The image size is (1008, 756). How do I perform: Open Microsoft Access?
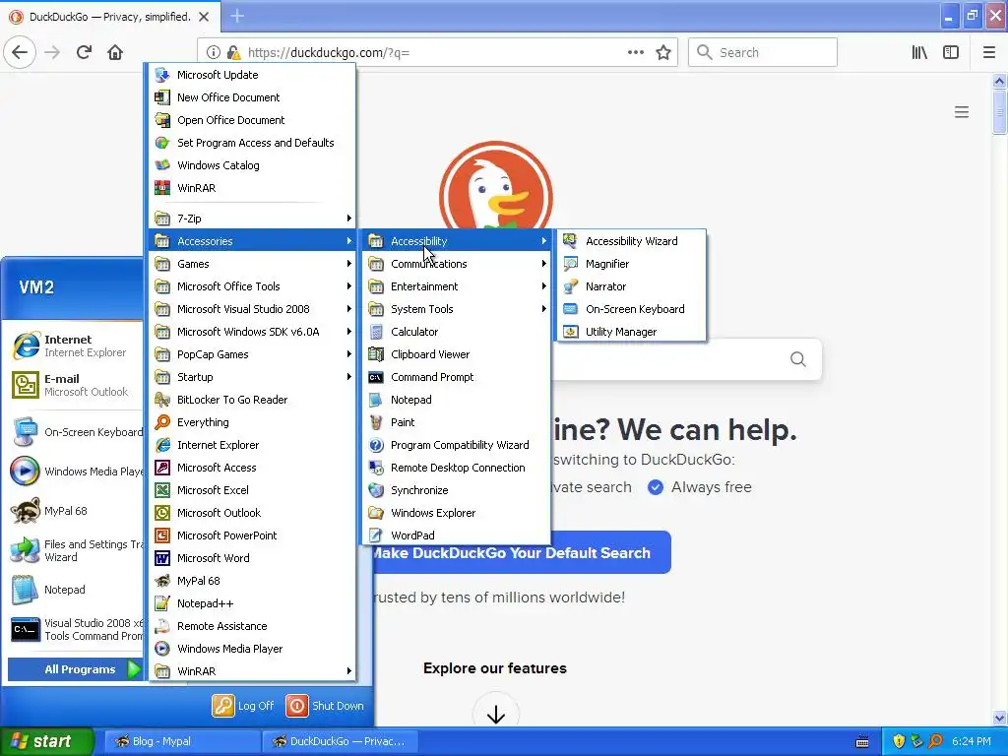coord(252,468)
